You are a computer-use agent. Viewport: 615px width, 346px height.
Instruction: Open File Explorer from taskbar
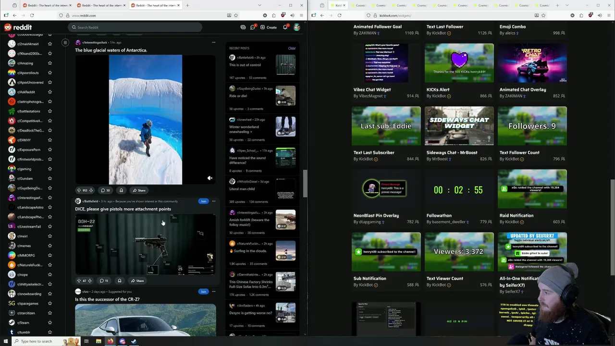[98, 341]
